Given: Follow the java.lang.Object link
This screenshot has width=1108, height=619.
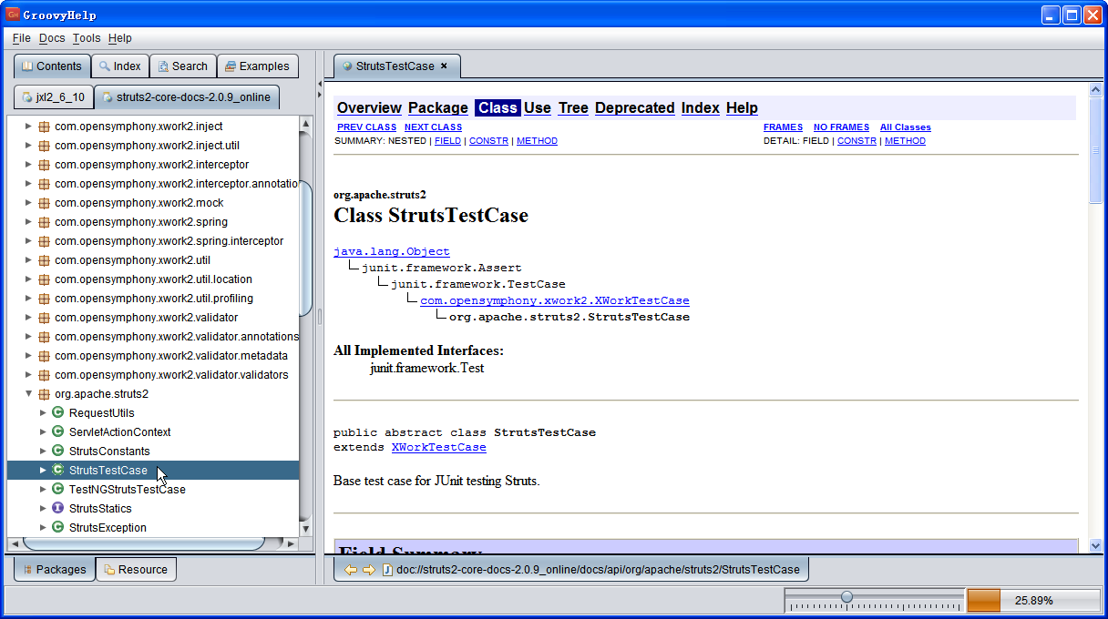Looking at the screenshot, I should (x=392, y=251).
